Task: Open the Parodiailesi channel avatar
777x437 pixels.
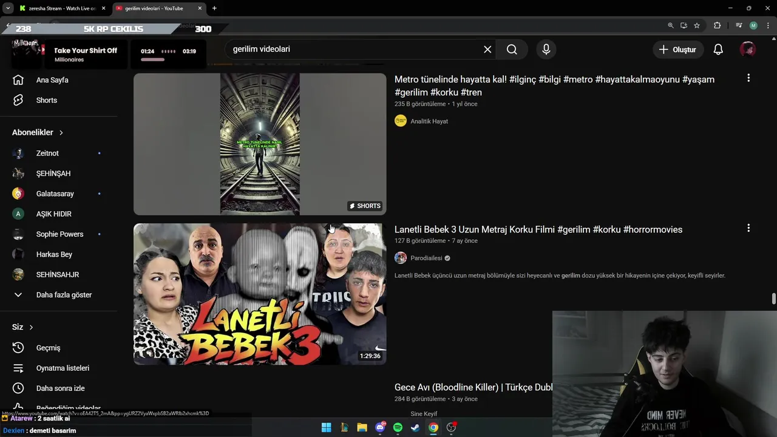Action: click(x=401, y=258)
